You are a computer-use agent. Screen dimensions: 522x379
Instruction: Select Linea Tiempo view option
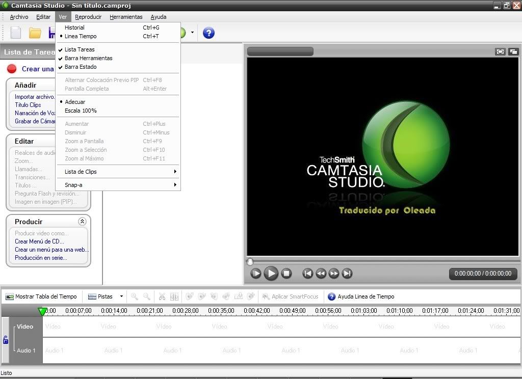coord(118,36)
